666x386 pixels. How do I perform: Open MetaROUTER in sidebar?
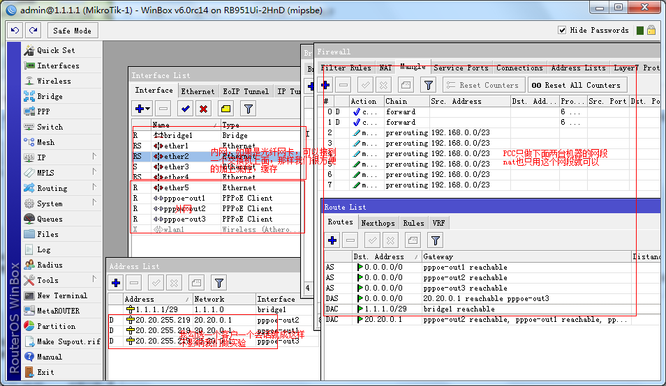pos(58,311)
